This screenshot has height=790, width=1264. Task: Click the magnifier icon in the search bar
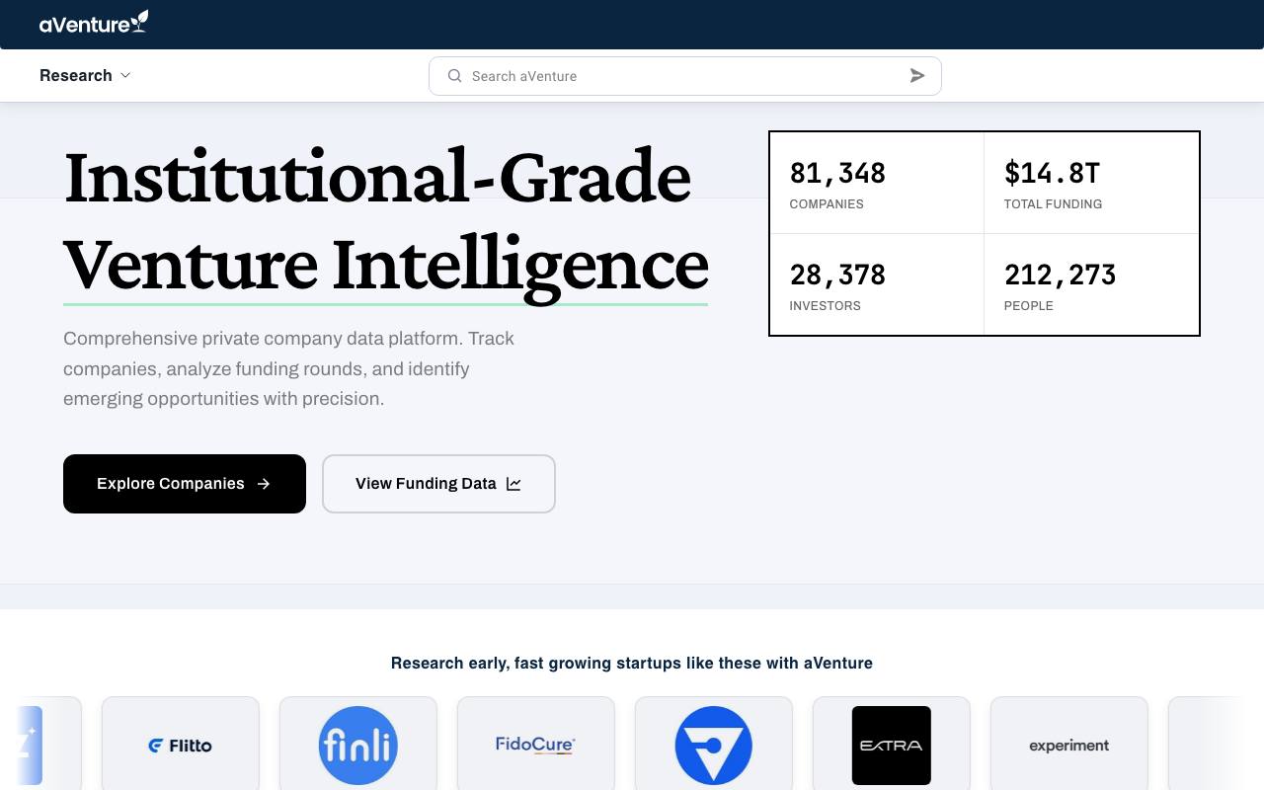pyautogui.click(x=454, y=76)
